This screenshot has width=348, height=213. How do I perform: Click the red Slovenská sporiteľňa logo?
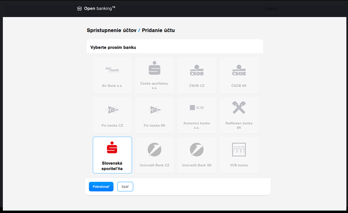[x=112, y=147]
